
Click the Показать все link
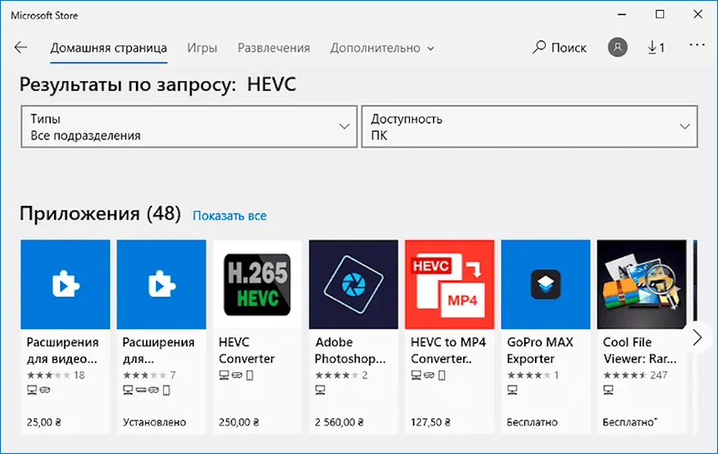click(229, 216)
